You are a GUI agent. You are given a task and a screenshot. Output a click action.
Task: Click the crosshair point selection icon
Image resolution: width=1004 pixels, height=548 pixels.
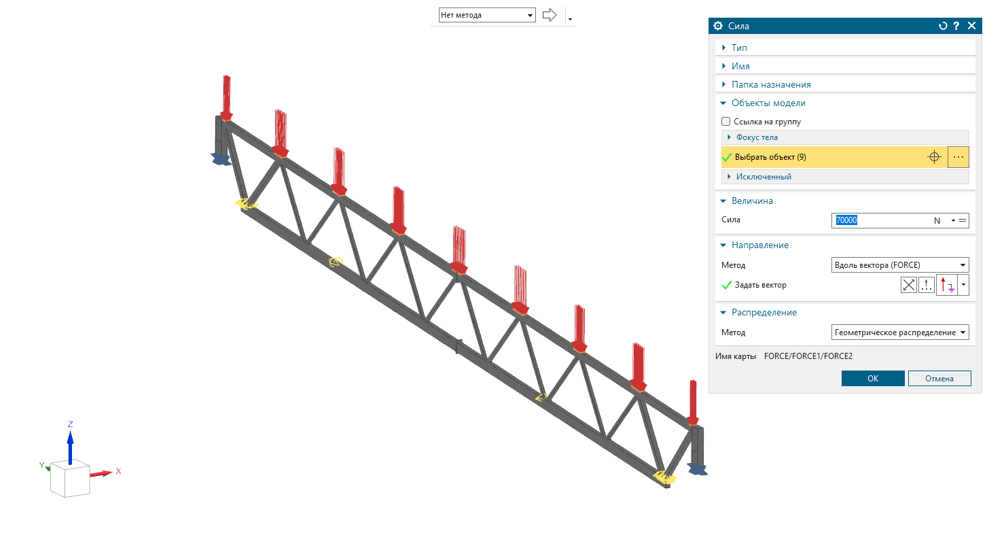pyautogui.click(x=934, y=157)
